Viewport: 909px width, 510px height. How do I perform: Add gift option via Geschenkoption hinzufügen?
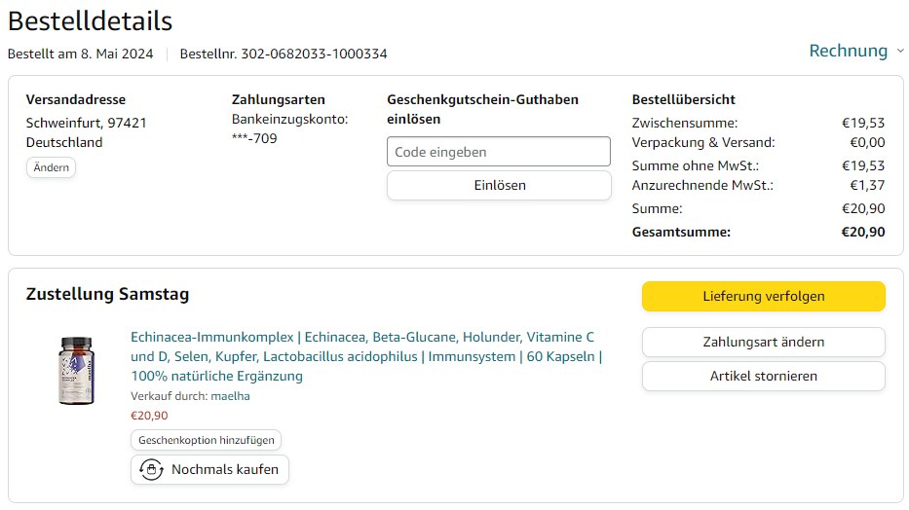206,440
